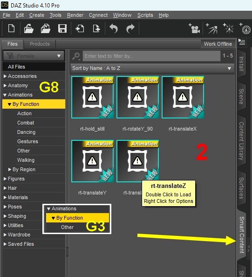
Task: Open the Create menu
Action: pyautogui.click(x=37, y=15)
